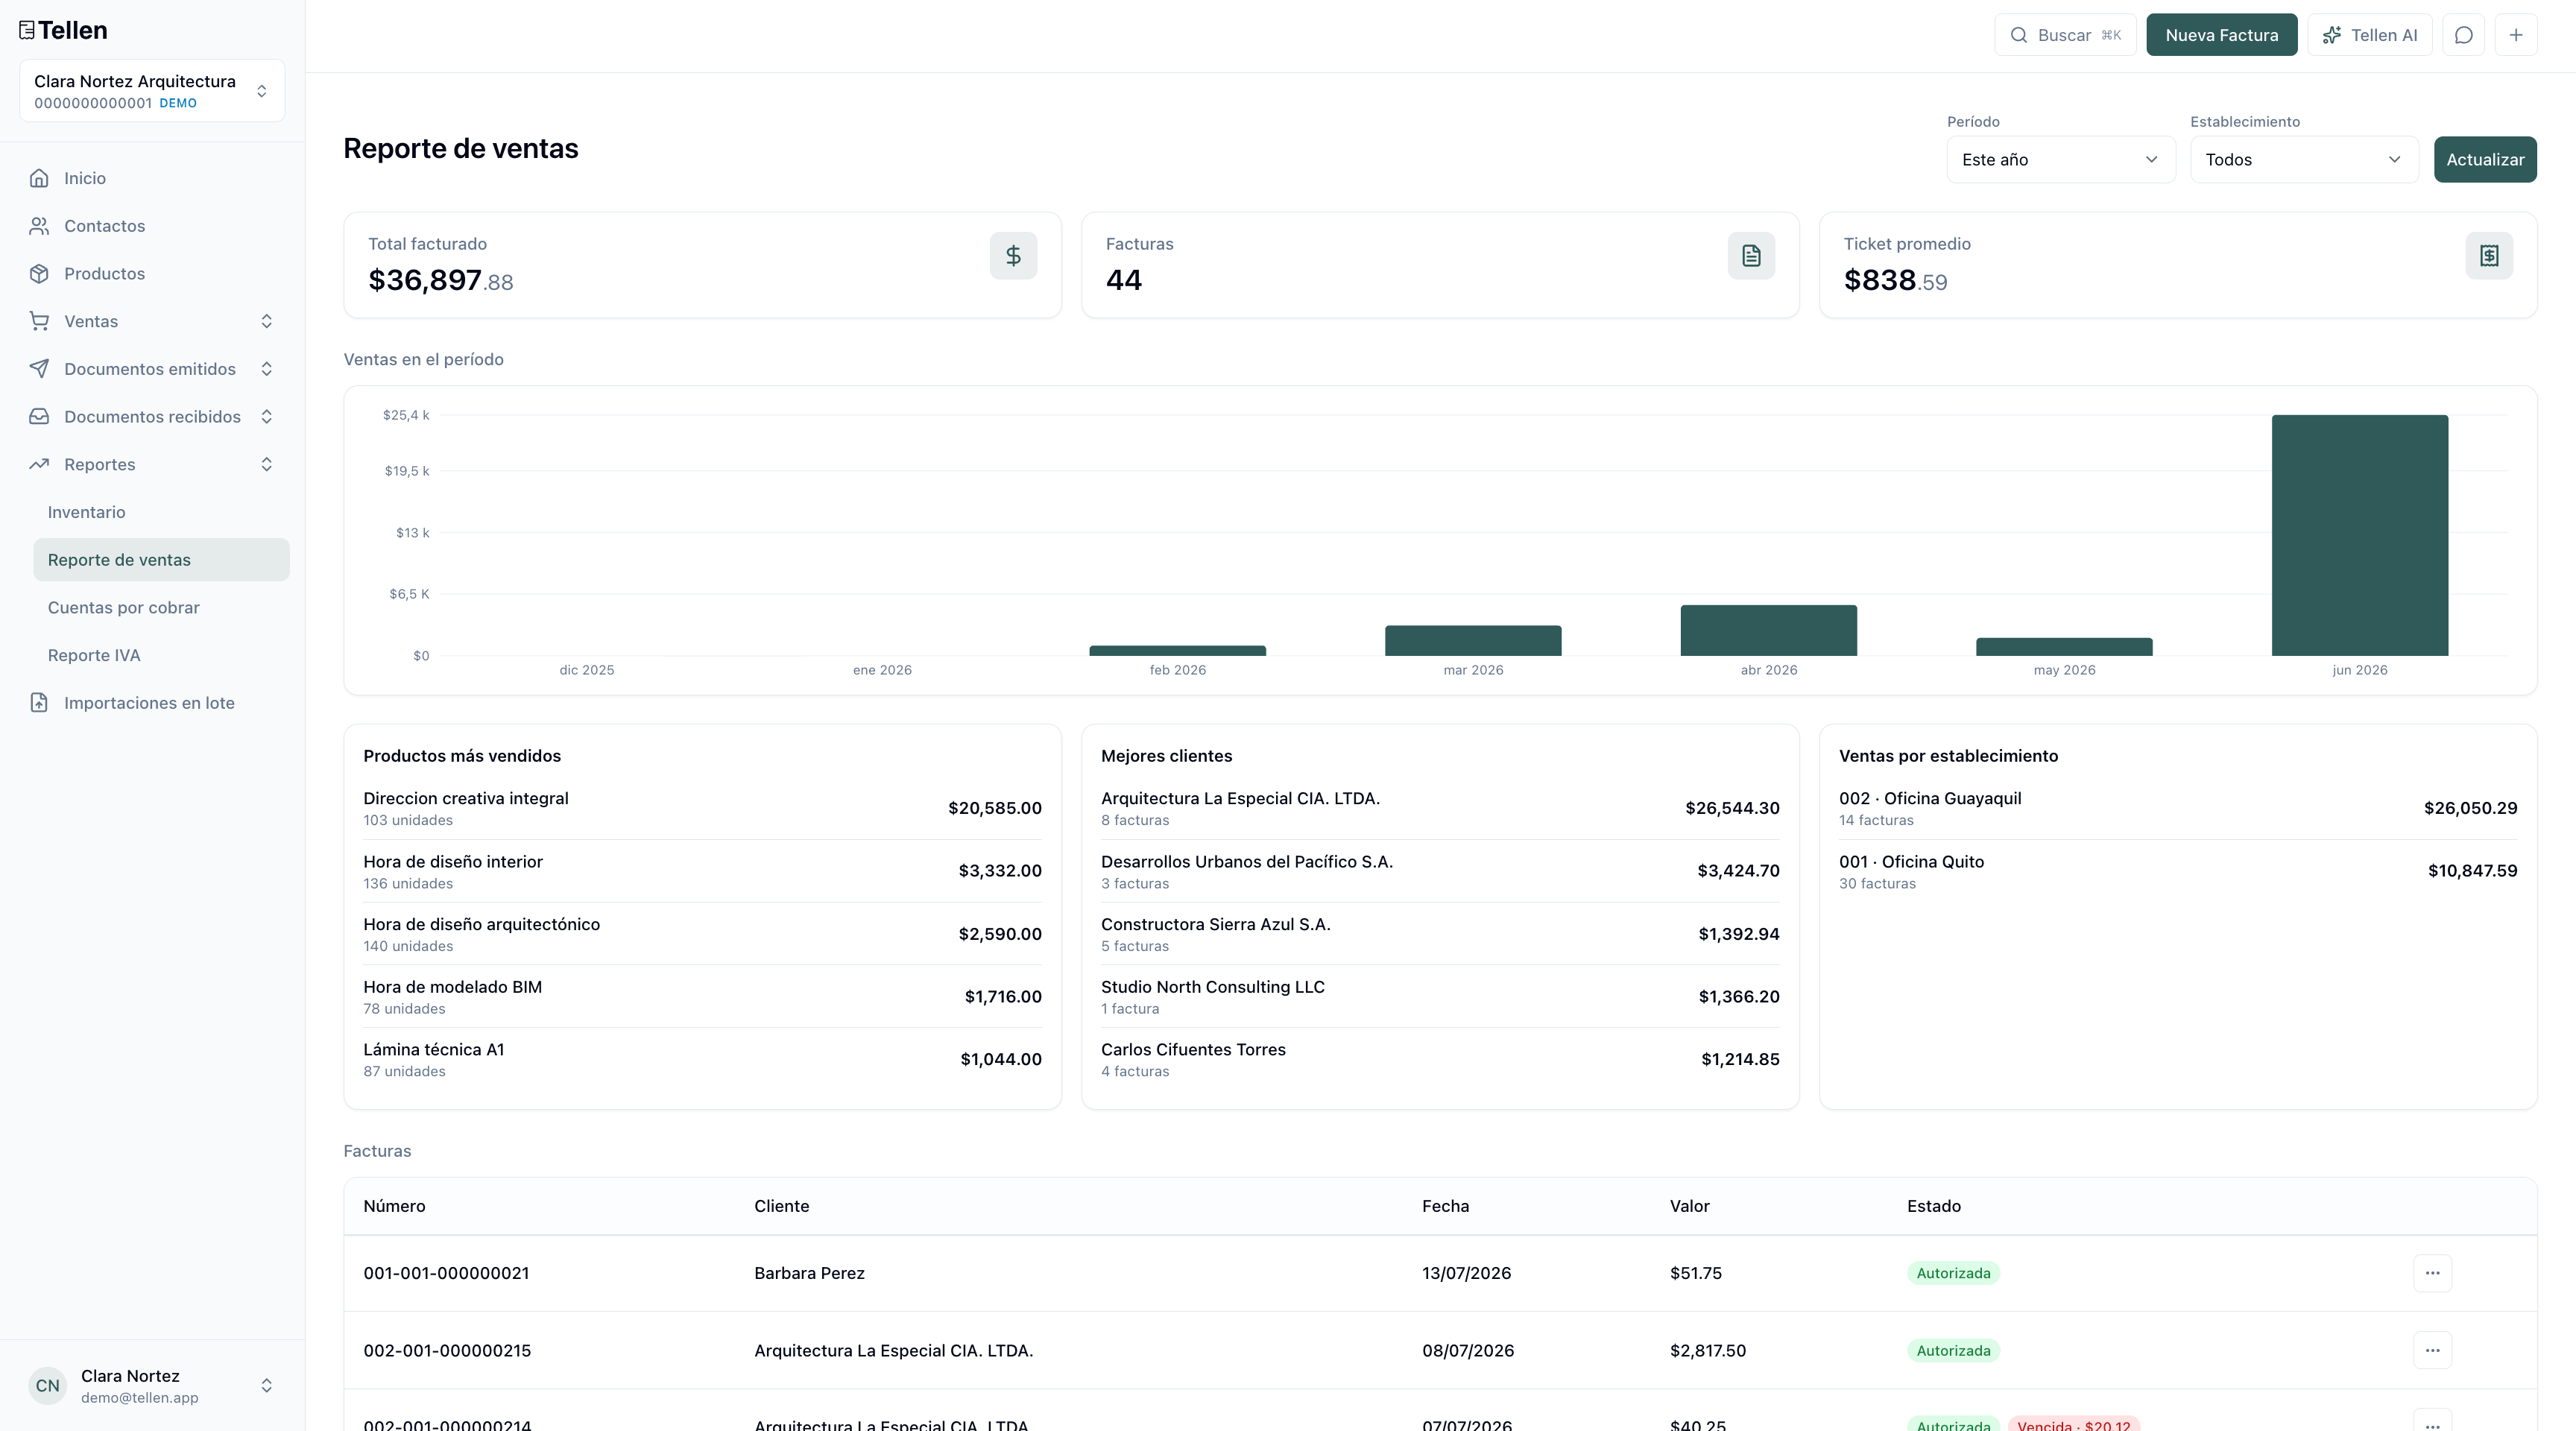Expand the Ventas submenu chevron
The height and width of the screenshot is (1431, 2576).
point(266,321)
